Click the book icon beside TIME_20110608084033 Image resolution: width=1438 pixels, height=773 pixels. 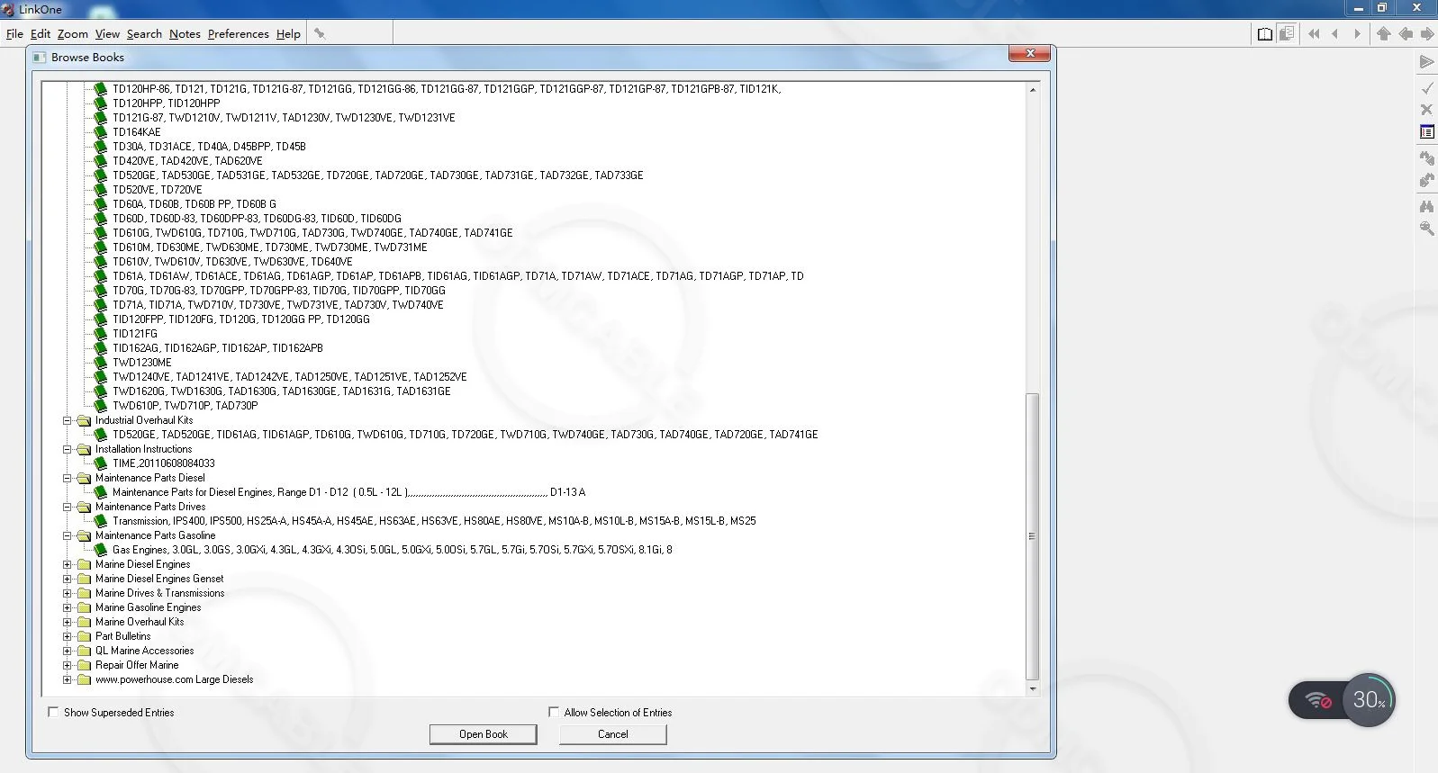[101, 463]
